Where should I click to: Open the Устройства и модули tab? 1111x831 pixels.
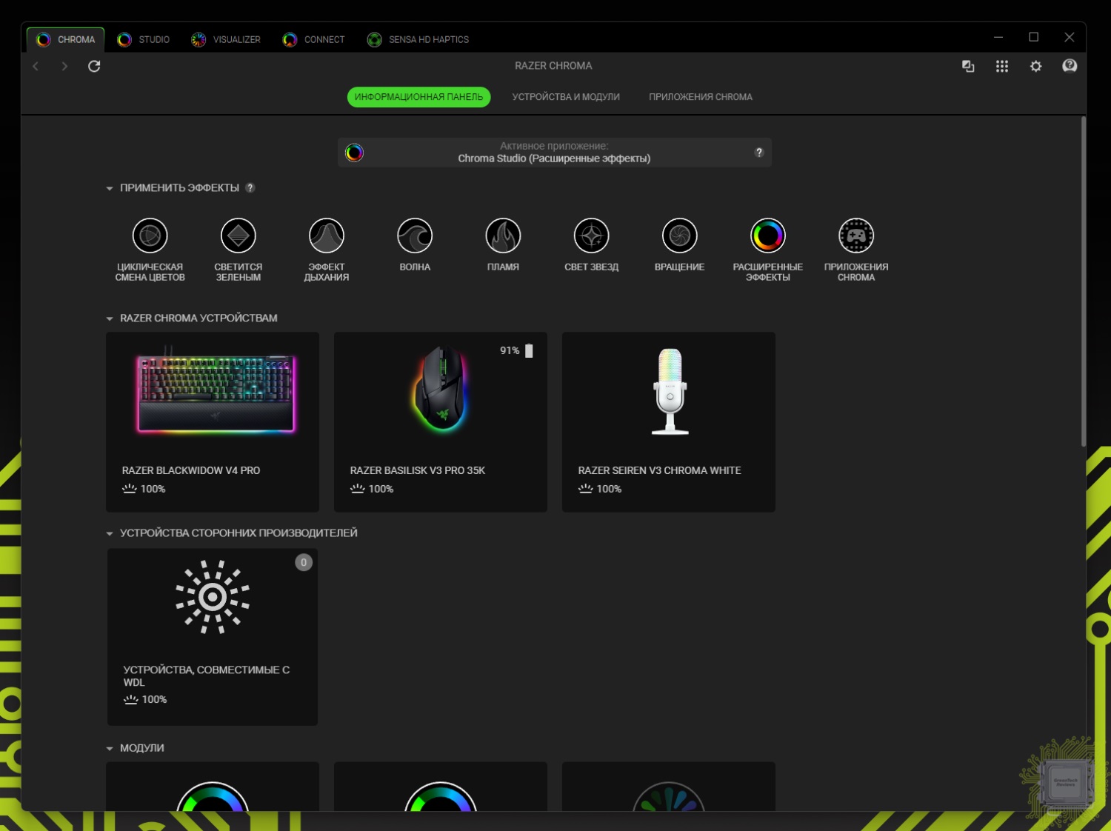(x=566, y=97)
